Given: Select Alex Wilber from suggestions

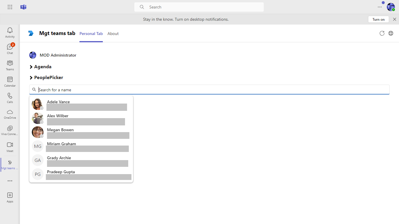Looking at the screenshot, I should tap(81, 118).
